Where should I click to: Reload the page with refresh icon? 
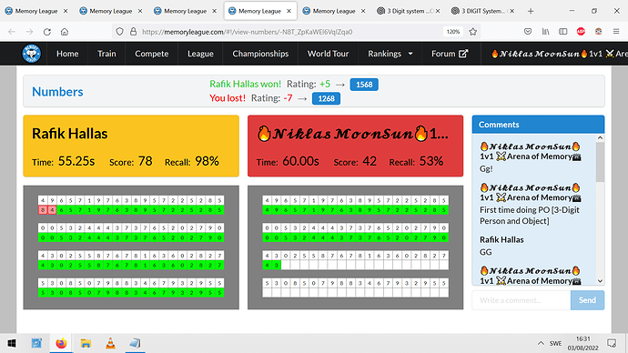[46, 32]
